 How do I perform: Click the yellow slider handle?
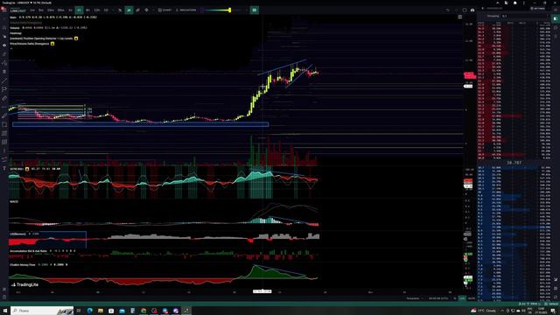[229, 10]
